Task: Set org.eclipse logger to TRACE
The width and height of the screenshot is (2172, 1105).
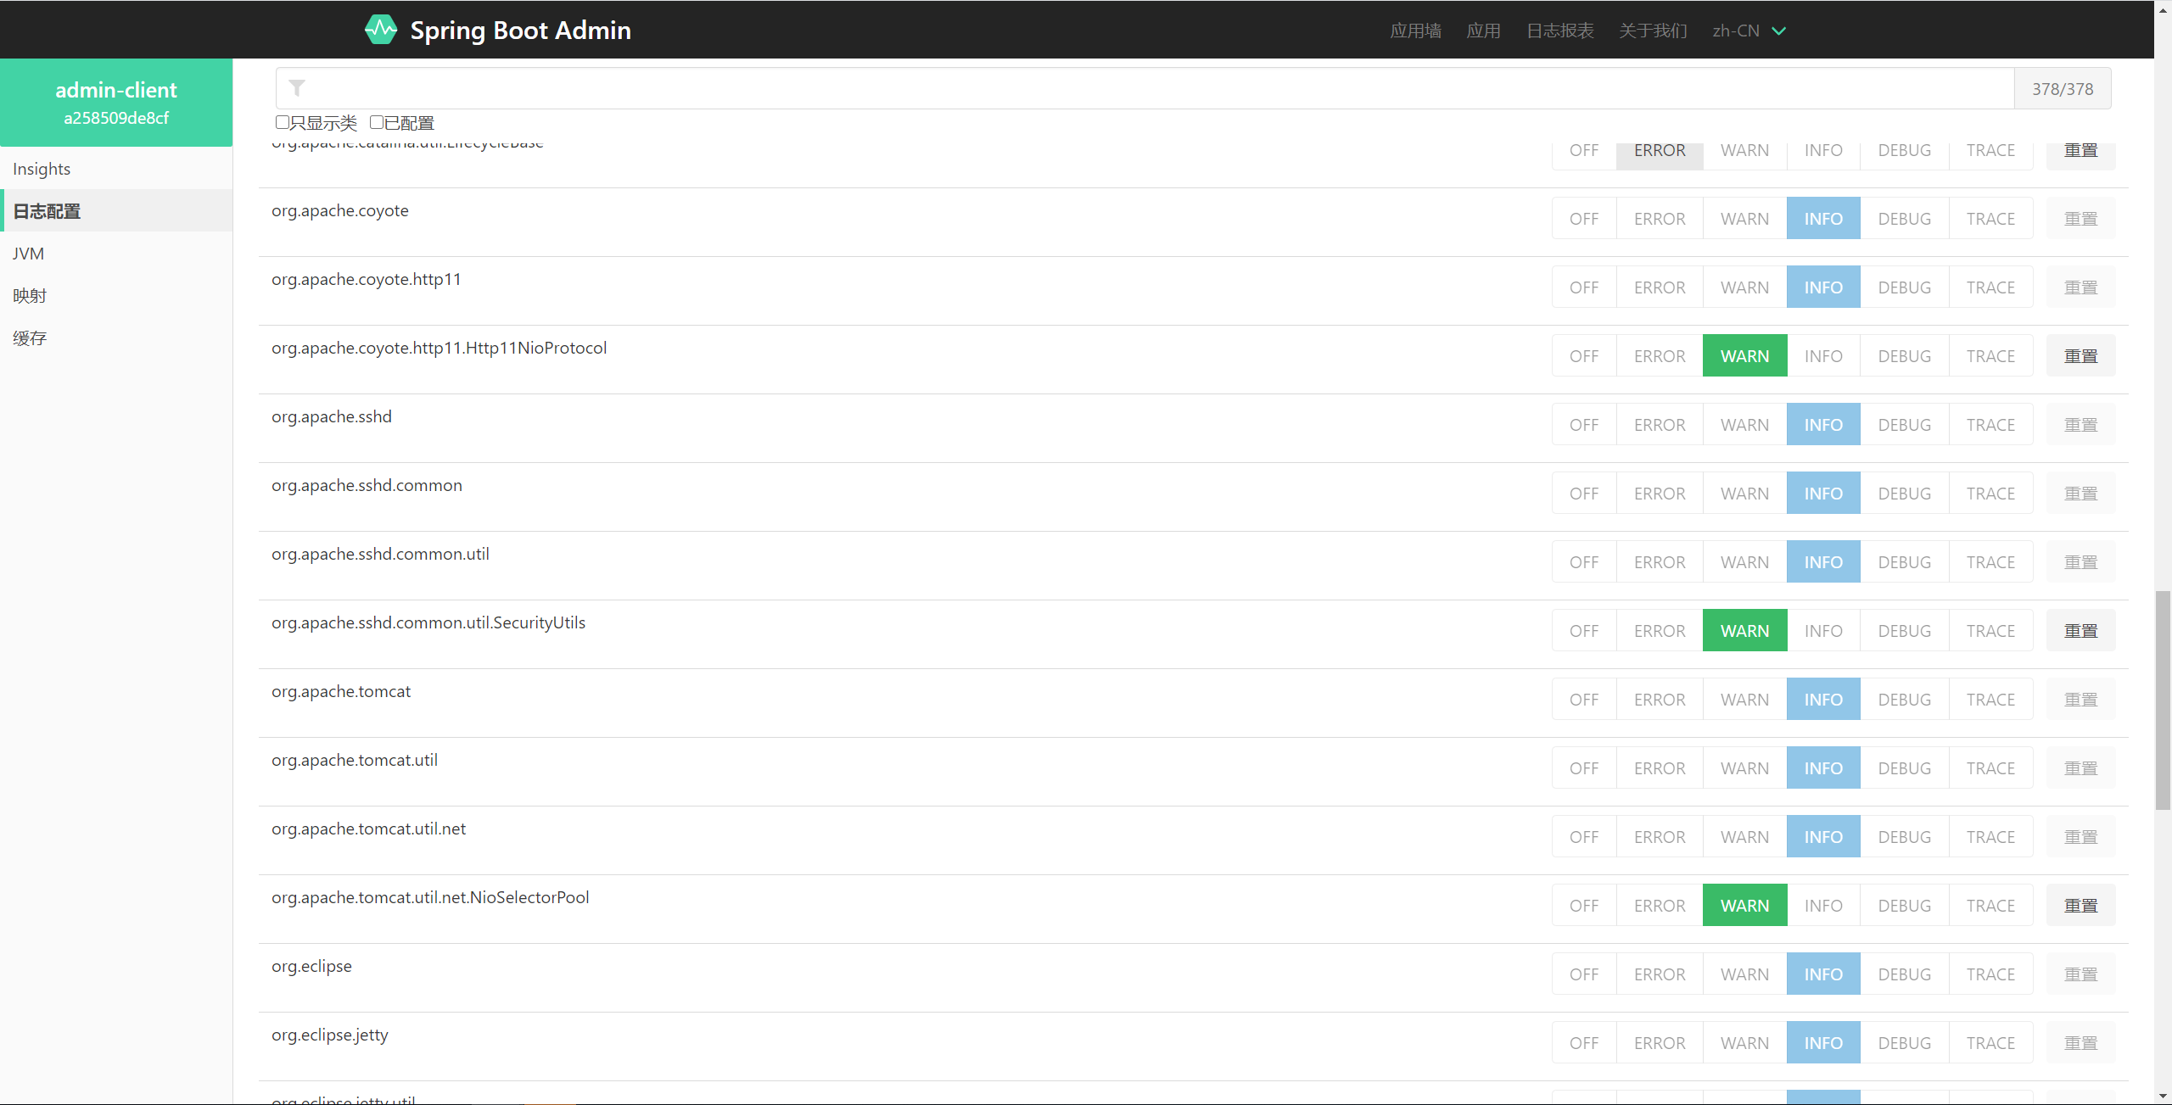Action: 1990,974
